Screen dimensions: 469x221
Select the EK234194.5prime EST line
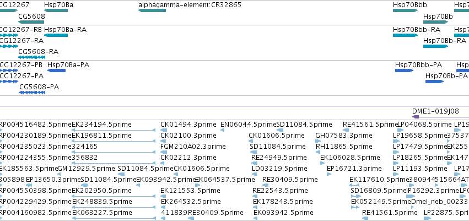click(x=114, y=130)
